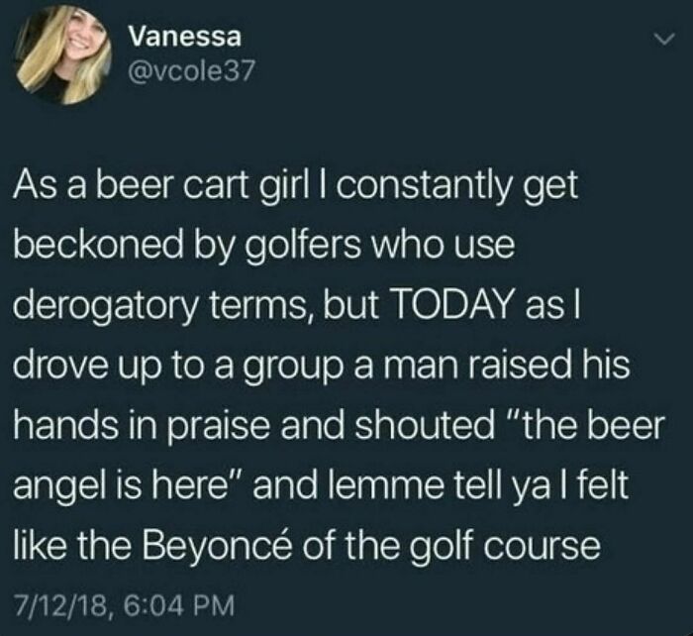Screen dimensions: 693x636
Task: Click the word "shouted" in the tweet
Action: coord(426,425)
